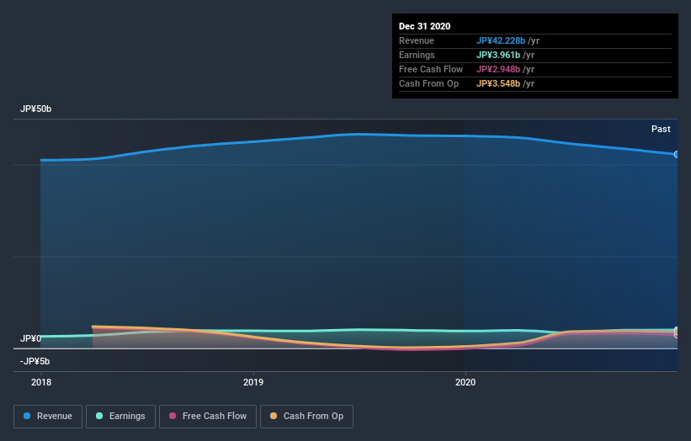Click the Earnings label in the tooltip
The width and height of the screenshot is (691, 441).
point(417,55)
